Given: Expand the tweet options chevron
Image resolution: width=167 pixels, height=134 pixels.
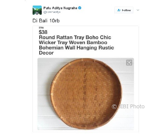Looking at the screenshot, I should (138, 10).
